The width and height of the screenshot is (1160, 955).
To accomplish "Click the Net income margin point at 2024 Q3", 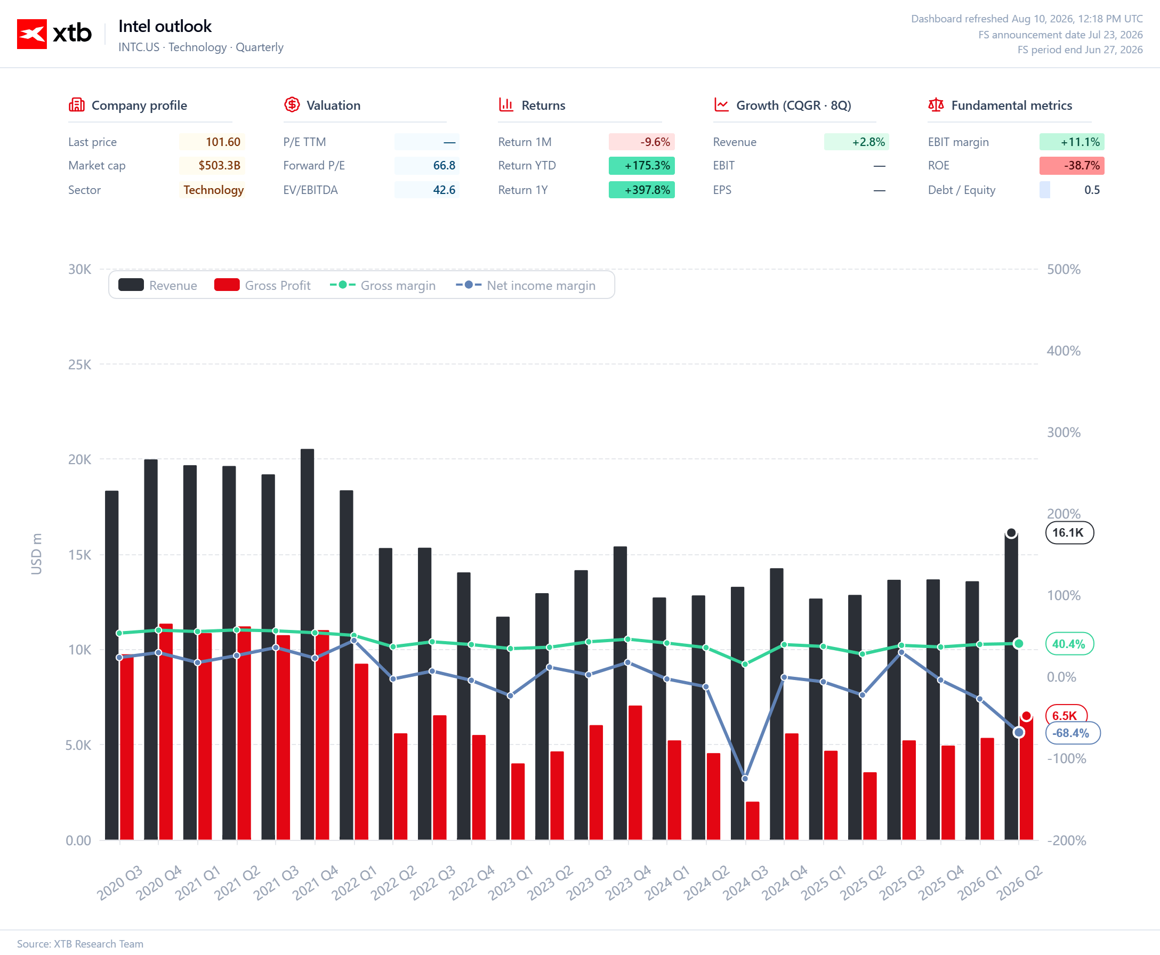I will 745,779.
